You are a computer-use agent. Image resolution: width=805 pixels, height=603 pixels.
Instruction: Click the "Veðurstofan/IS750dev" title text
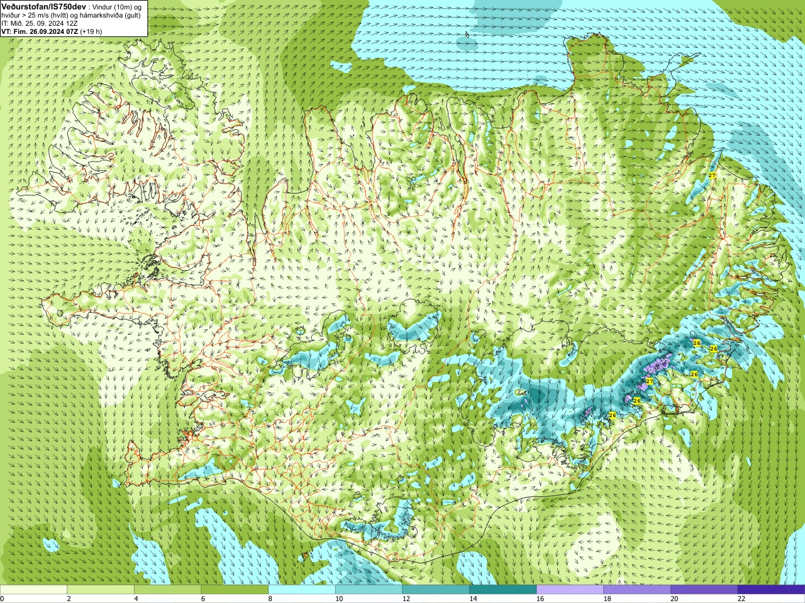43,6
